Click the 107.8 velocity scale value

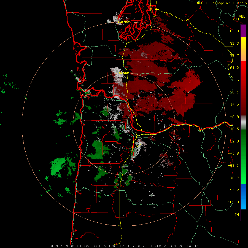(233, 31)
